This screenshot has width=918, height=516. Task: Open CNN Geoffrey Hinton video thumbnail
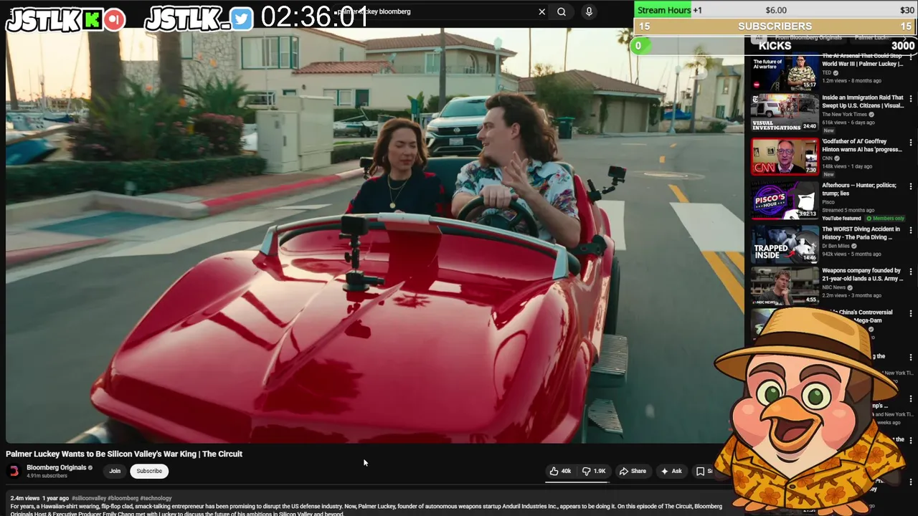pyautogui.click(x=784, y=156)
